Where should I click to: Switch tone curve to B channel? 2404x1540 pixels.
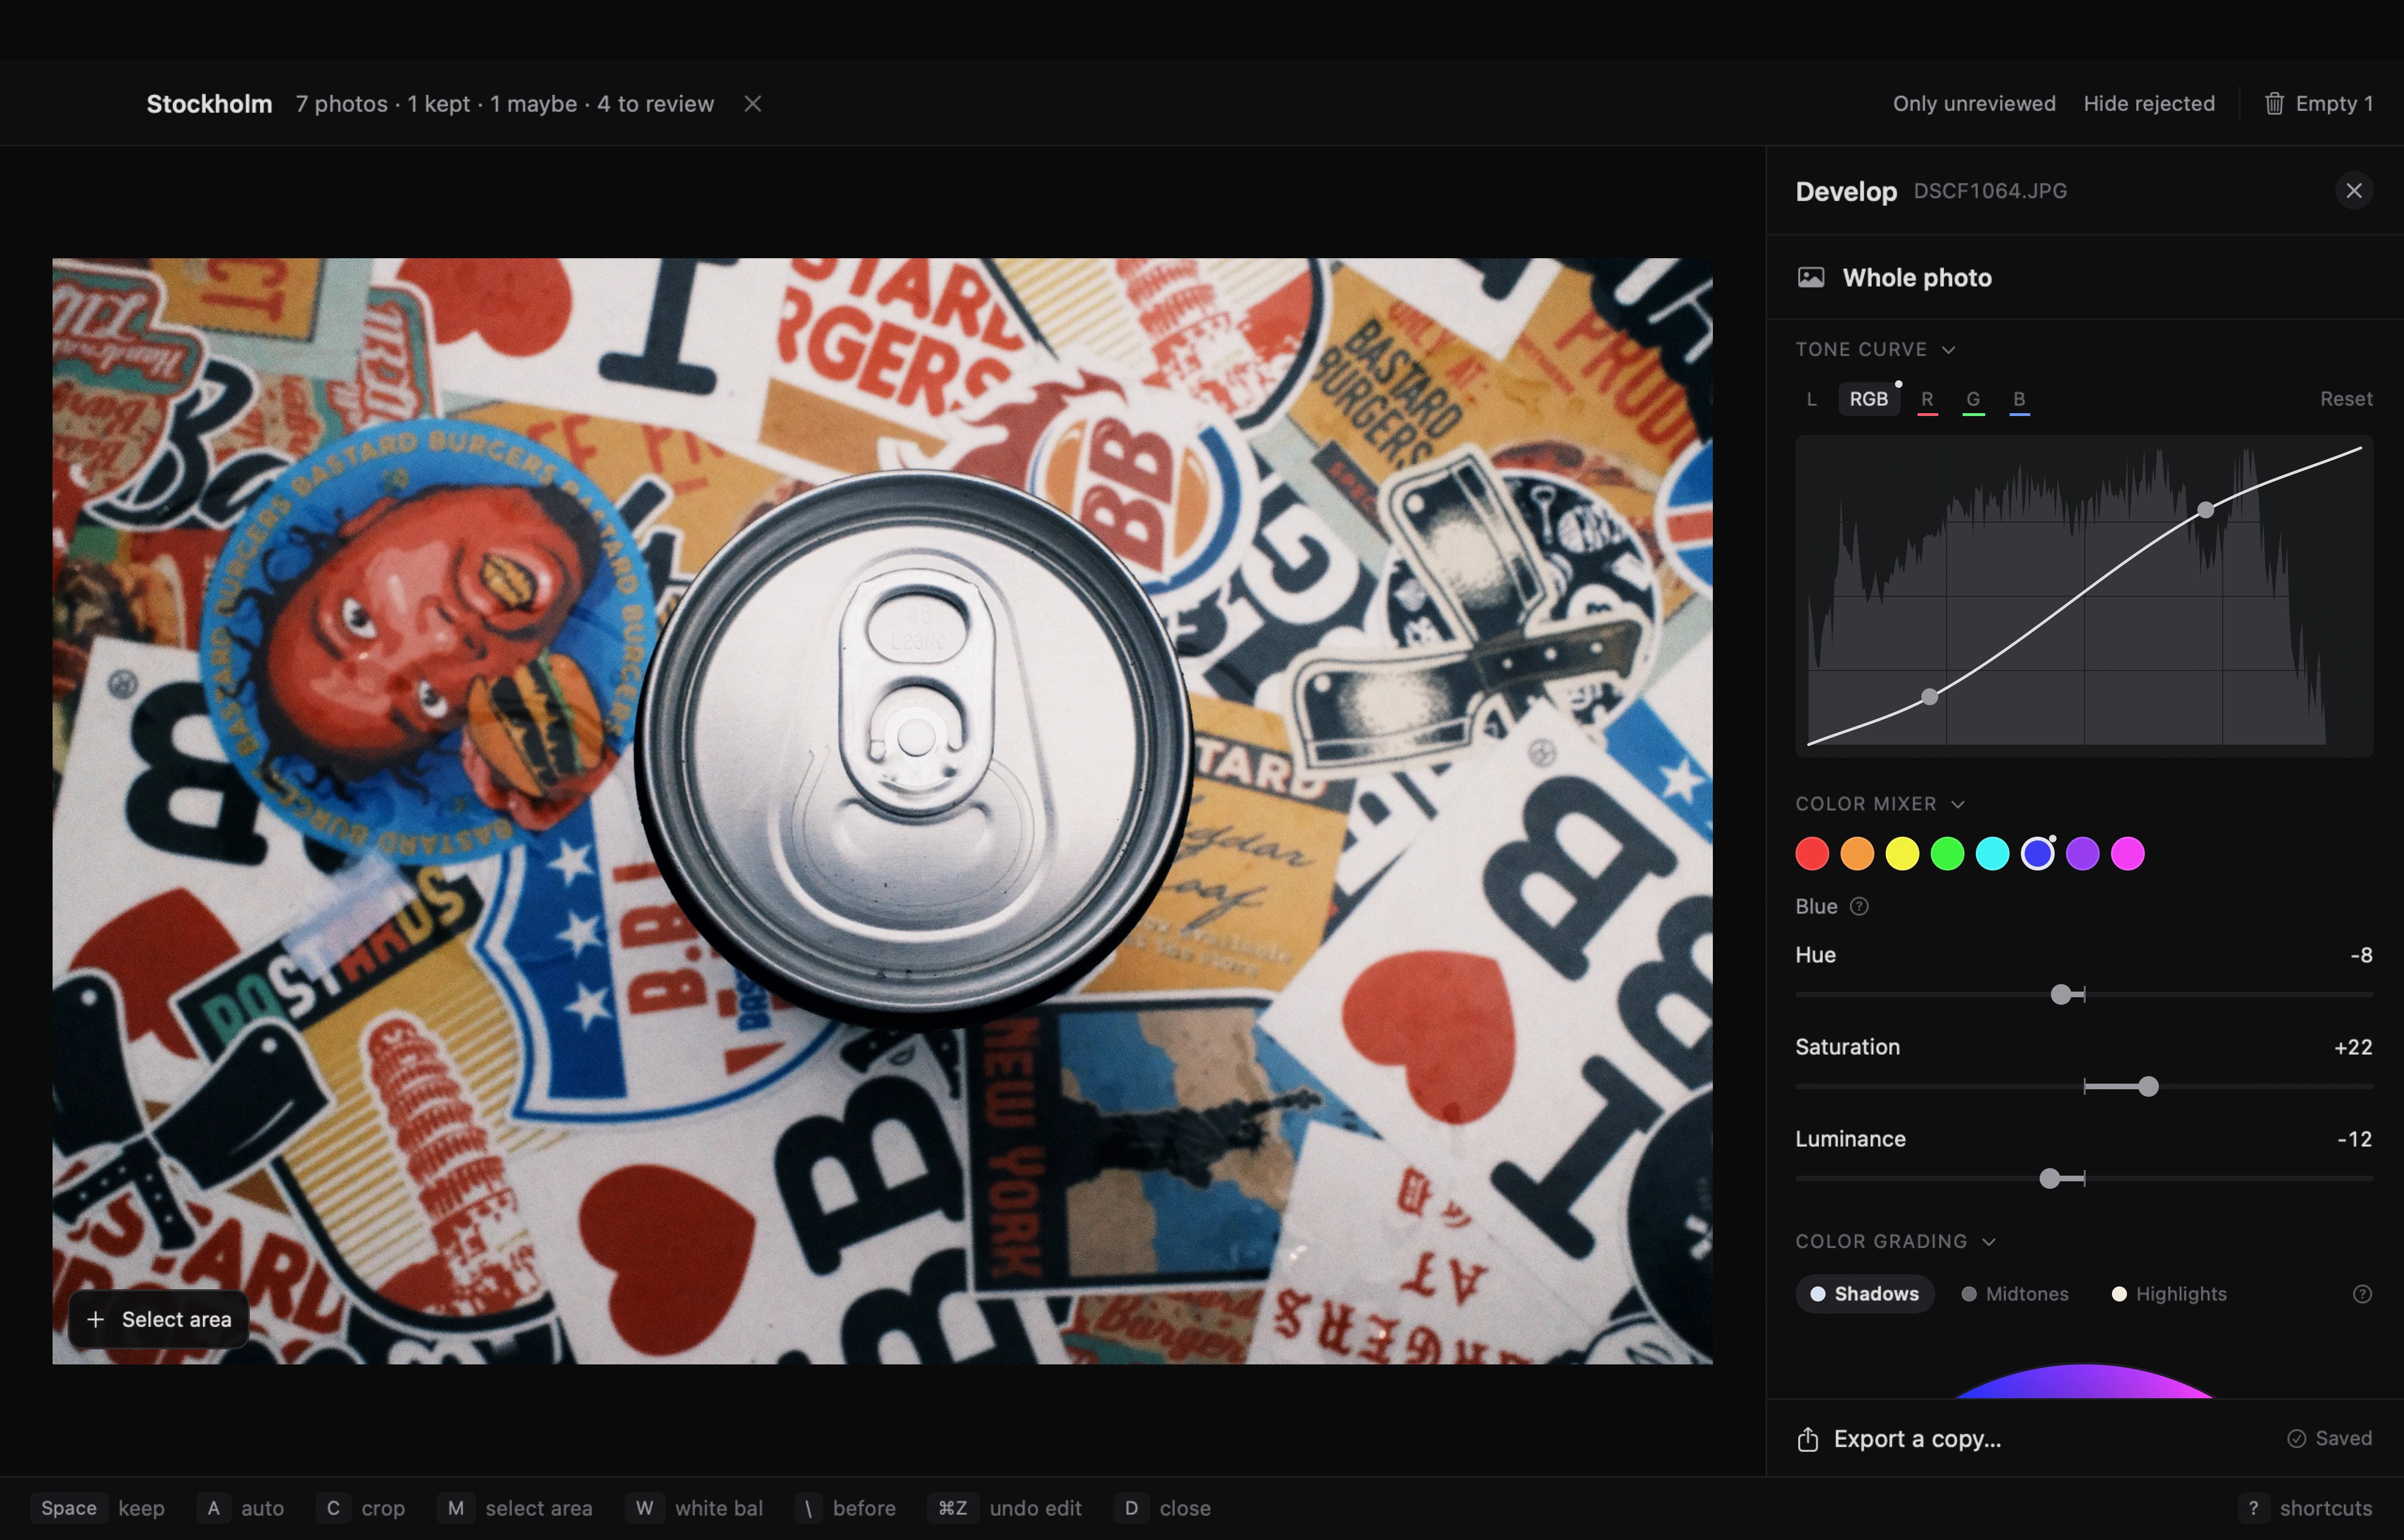[x=2019, y=399]
